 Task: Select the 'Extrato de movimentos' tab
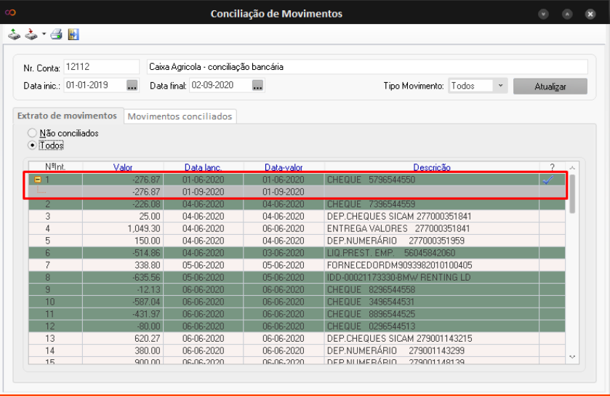[x=67, y=116]
